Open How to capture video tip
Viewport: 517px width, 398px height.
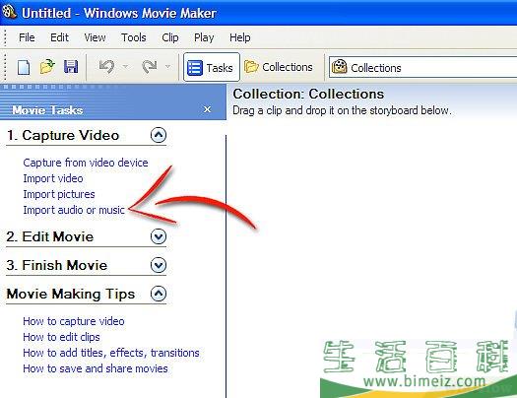click(x=74, y=321)
